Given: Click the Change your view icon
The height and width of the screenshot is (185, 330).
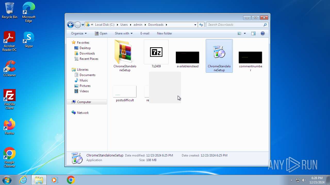Looking at the screenshot, I should click(x=239, y=33).
